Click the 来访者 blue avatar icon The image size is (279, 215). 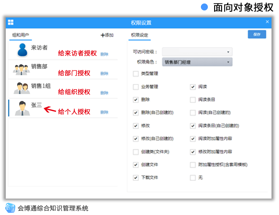coord(22,50)
